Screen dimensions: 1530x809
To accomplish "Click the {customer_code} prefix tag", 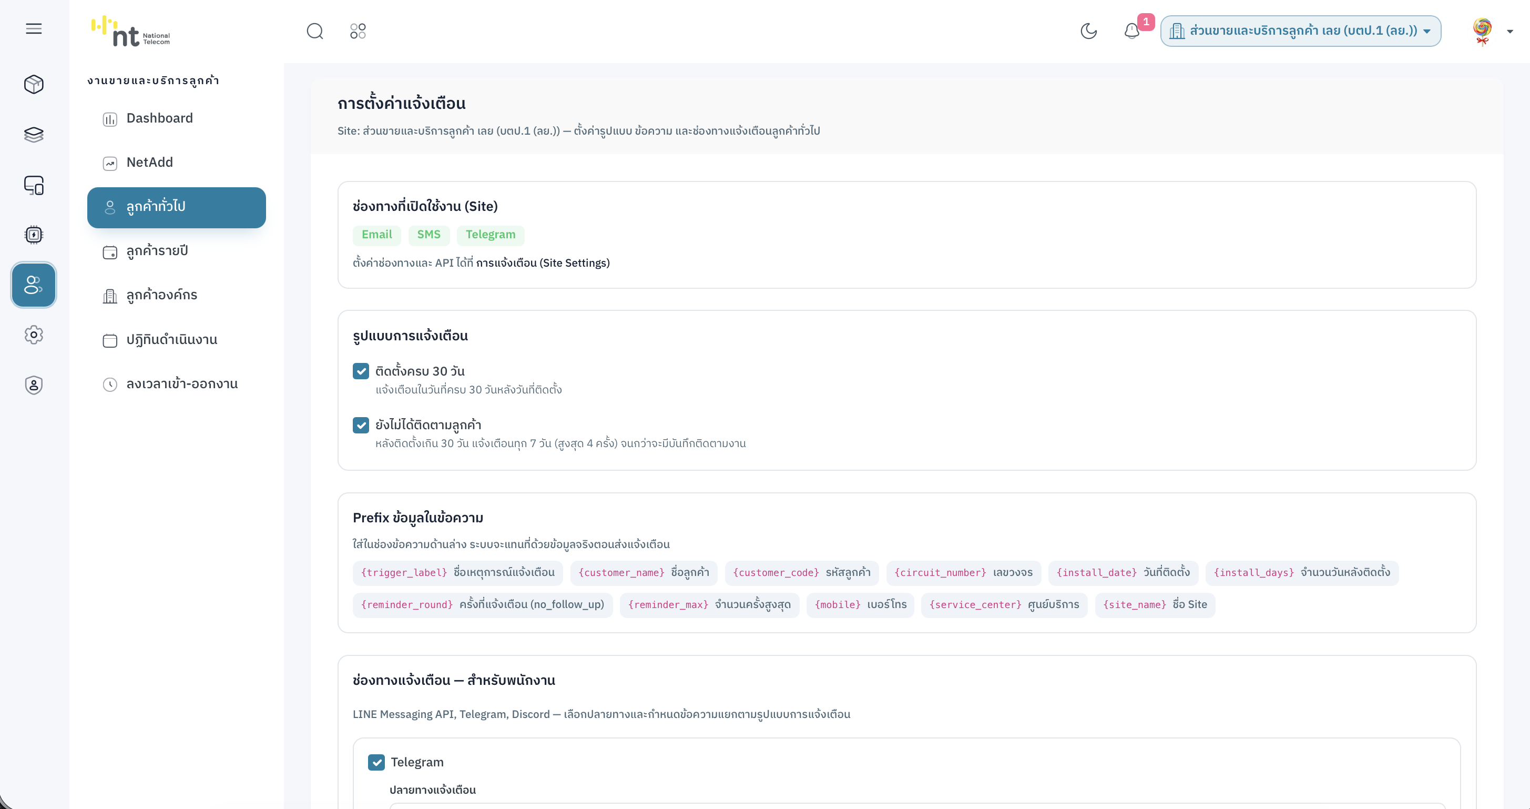I will (x=801, y=572).
